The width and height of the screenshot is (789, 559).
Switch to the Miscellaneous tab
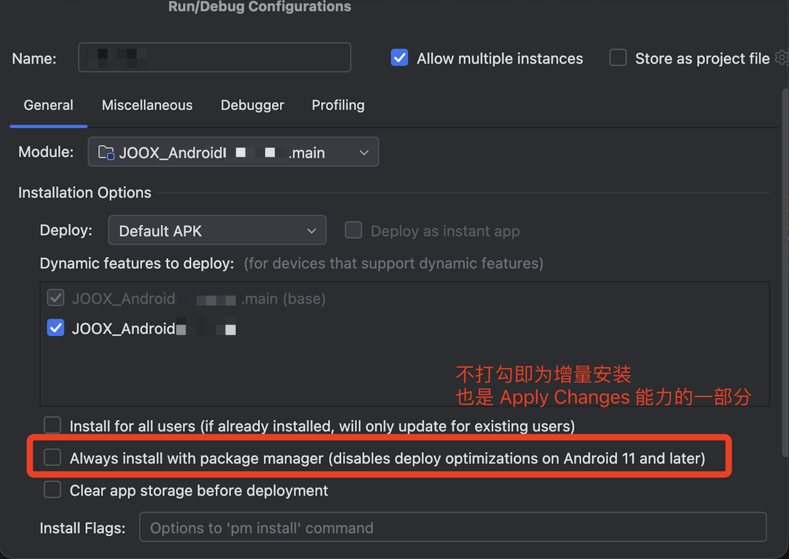click(x=147, y=105)
